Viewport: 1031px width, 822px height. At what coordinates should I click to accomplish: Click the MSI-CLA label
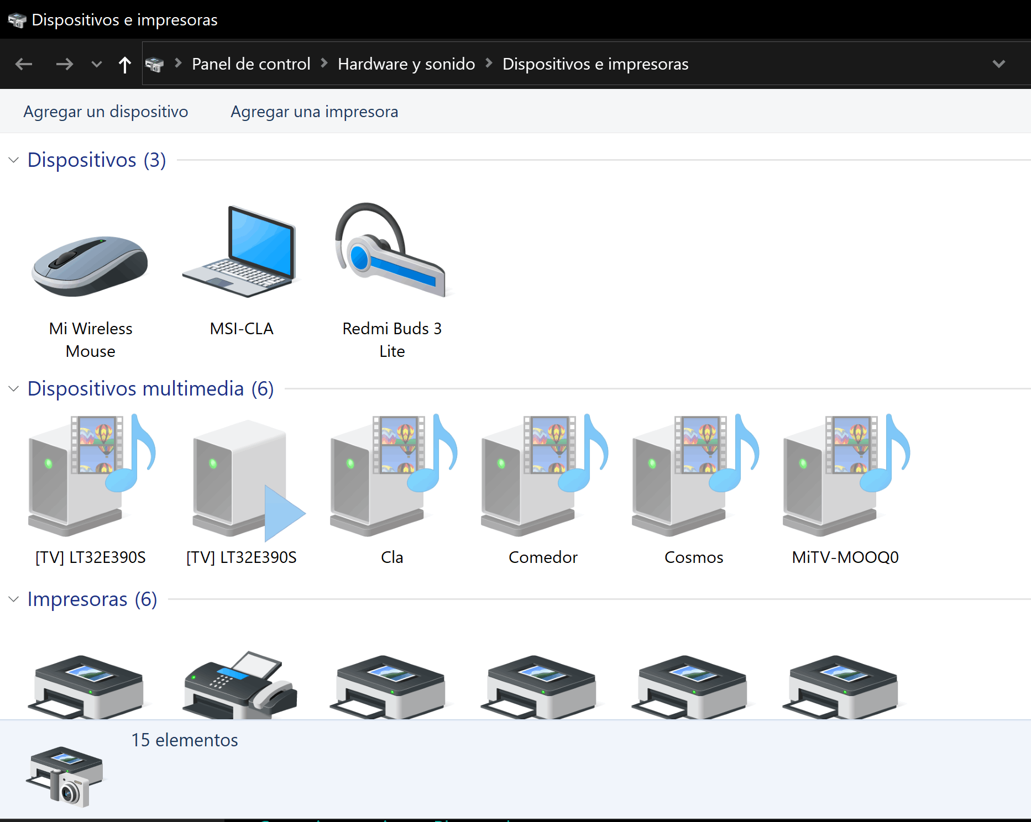(242, 329)
